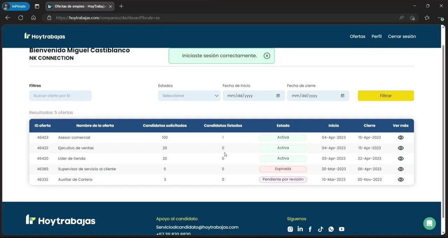Click the yellow Filtrar button
The width and height of the screenshot is (448, 238).
point(385,96)
